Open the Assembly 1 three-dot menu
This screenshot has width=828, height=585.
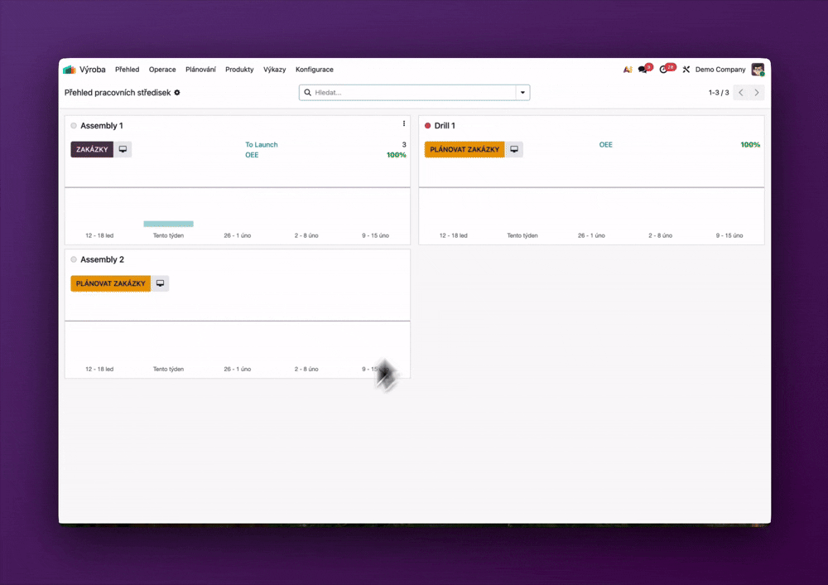click(404, 124)
